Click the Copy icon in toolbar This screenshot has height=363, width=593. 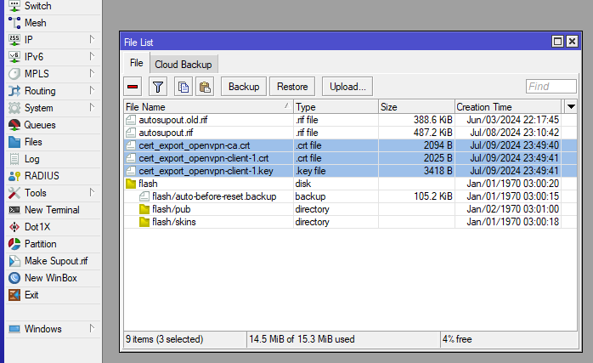point(183,87)
